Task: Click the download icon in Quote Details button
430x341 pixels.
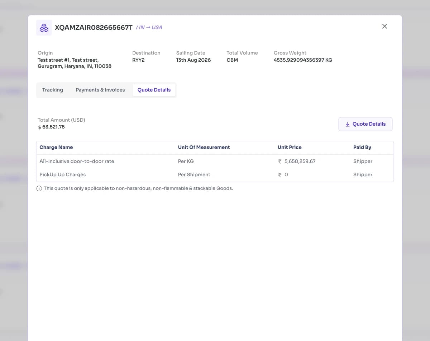Action: coord(347,124)
